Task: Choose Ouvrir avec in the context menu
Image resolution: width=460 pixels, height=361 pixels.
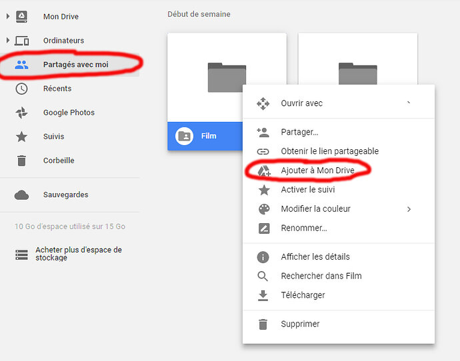Action: point(339,104)
